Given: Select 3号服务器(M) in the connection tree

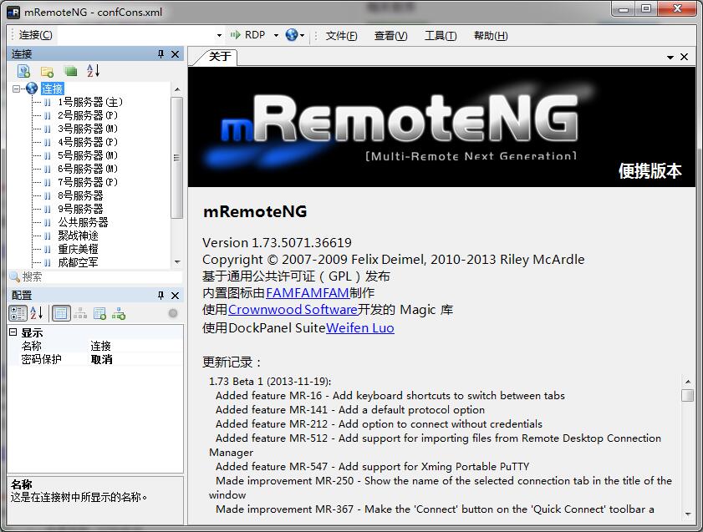Looking at the screenshot, I should pyautogui.click(x=88, y=129).
